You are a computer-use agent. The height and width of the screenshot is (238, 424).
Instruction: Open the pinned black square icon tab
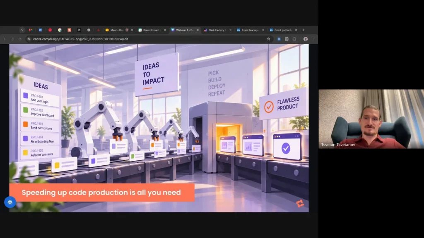coord(79,30)
